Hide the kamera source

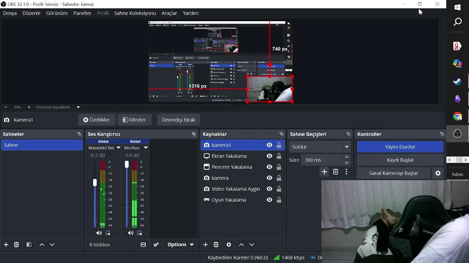coord(269,178)
